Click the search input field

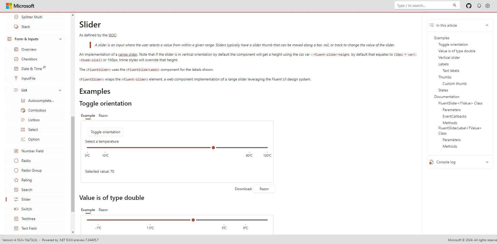click(x=424, y=5)
